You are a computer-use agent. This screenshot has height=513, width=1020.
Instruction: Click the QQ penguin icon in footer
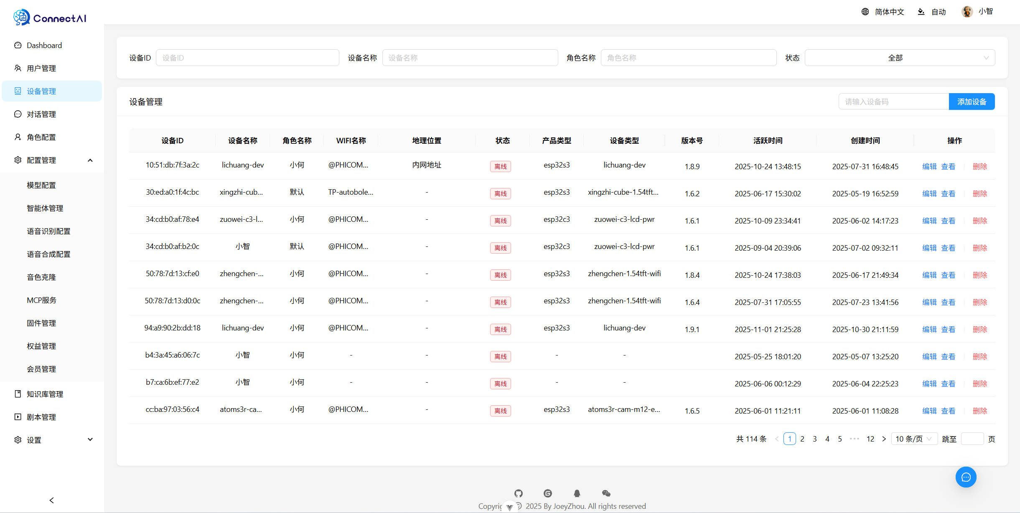point(577,493)
